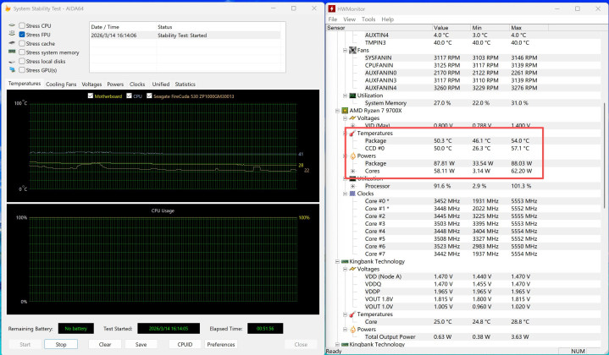Click the thermometer icon beside AMD Temperatures

tap(352, 133)
